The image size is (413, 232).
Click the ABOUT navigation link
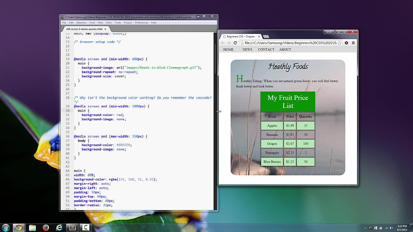click(285, 50)
